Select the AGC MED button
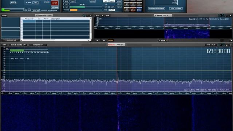 (106, 10)
